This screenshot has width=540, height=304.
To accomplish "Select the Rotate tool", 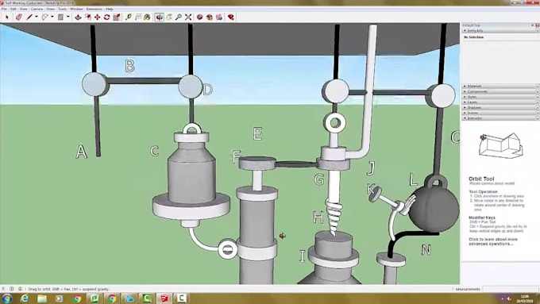I will click(x=106, y=17).
